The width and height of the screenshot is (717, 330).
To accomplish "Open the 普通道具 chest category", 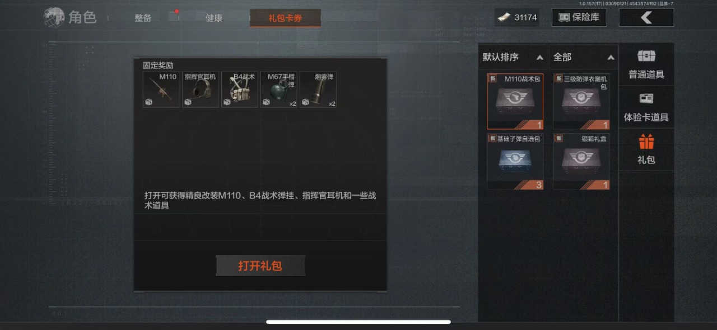I will pyautogui.click(x=646, y=64).
